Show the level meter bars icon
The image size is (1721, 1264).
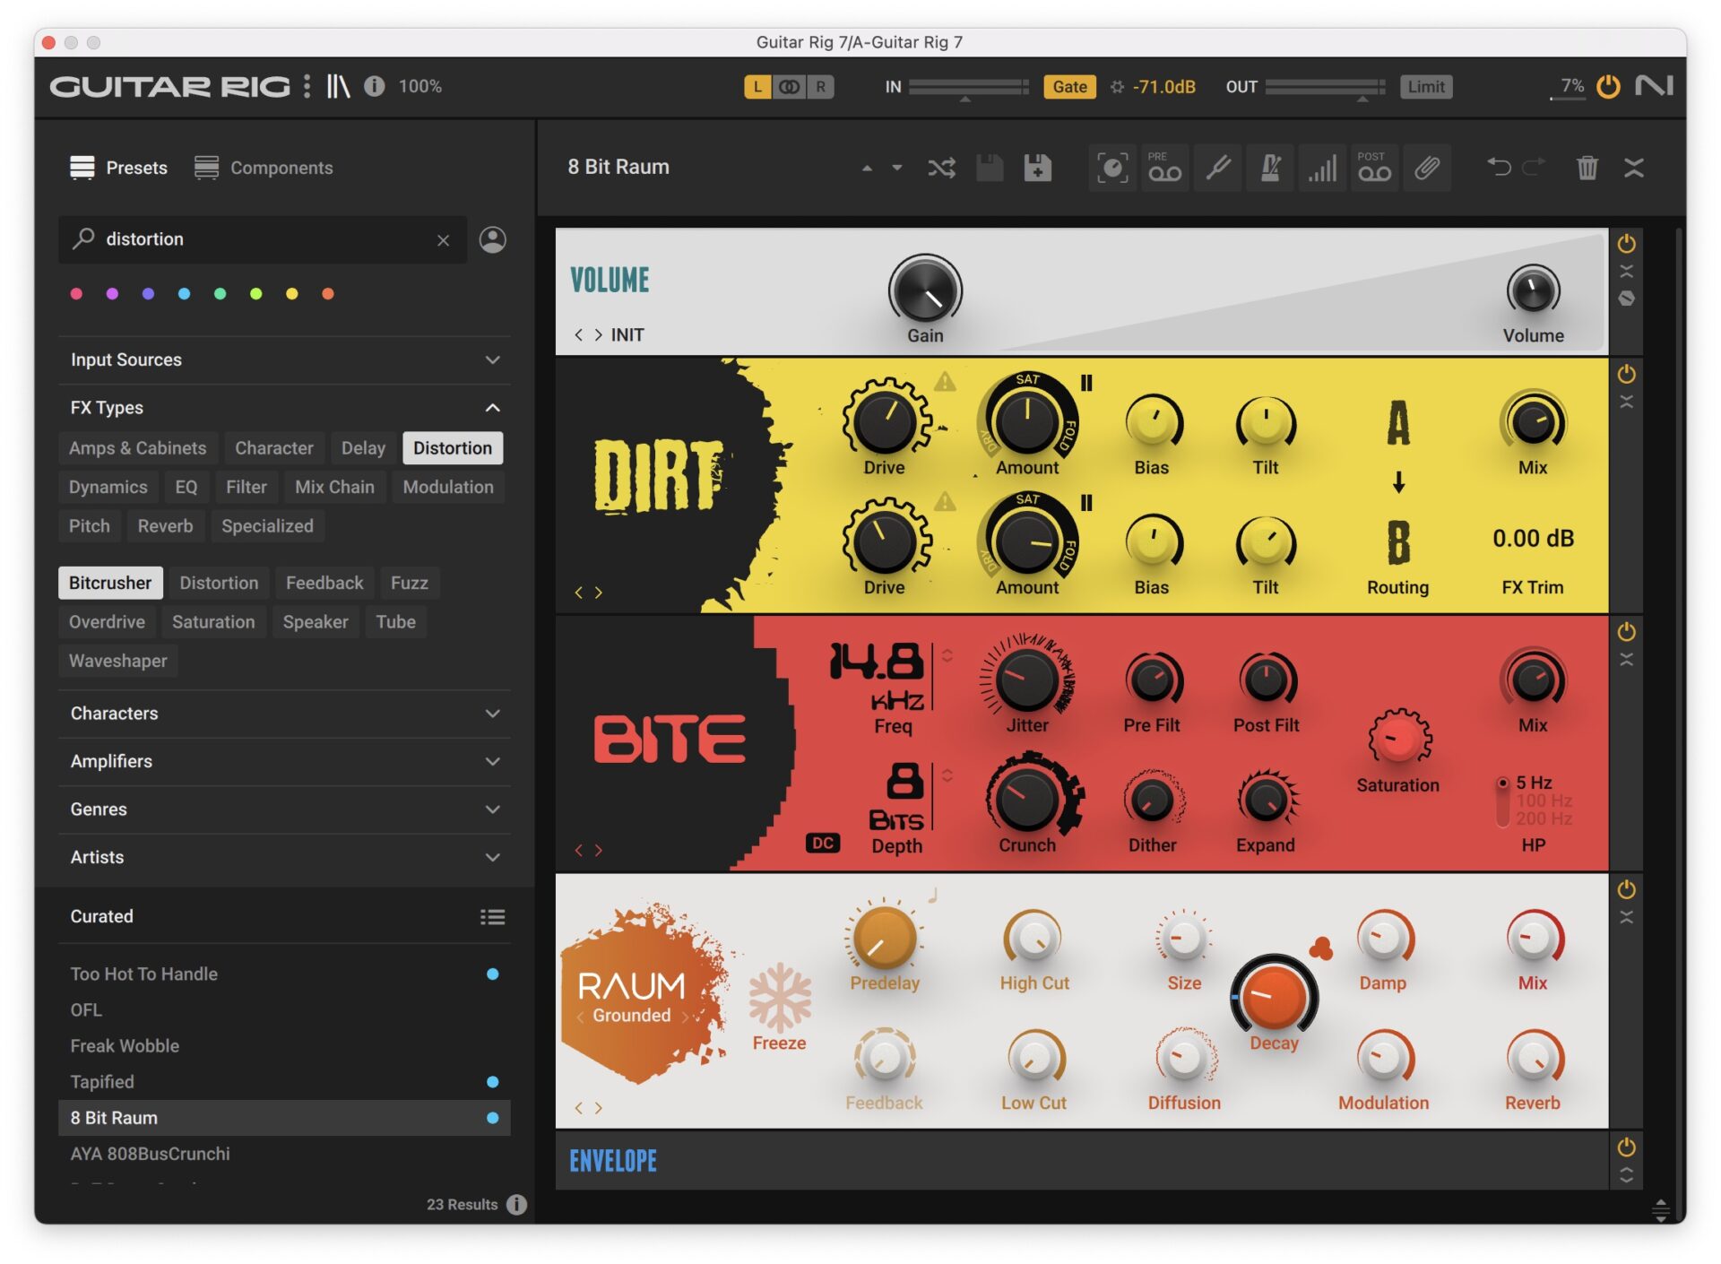pos(1322,168)
